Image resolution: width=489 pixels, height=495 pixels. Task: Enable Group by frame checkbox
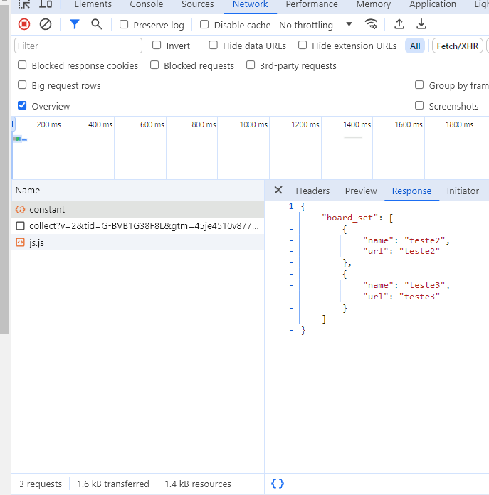click(x=419, y=85)
